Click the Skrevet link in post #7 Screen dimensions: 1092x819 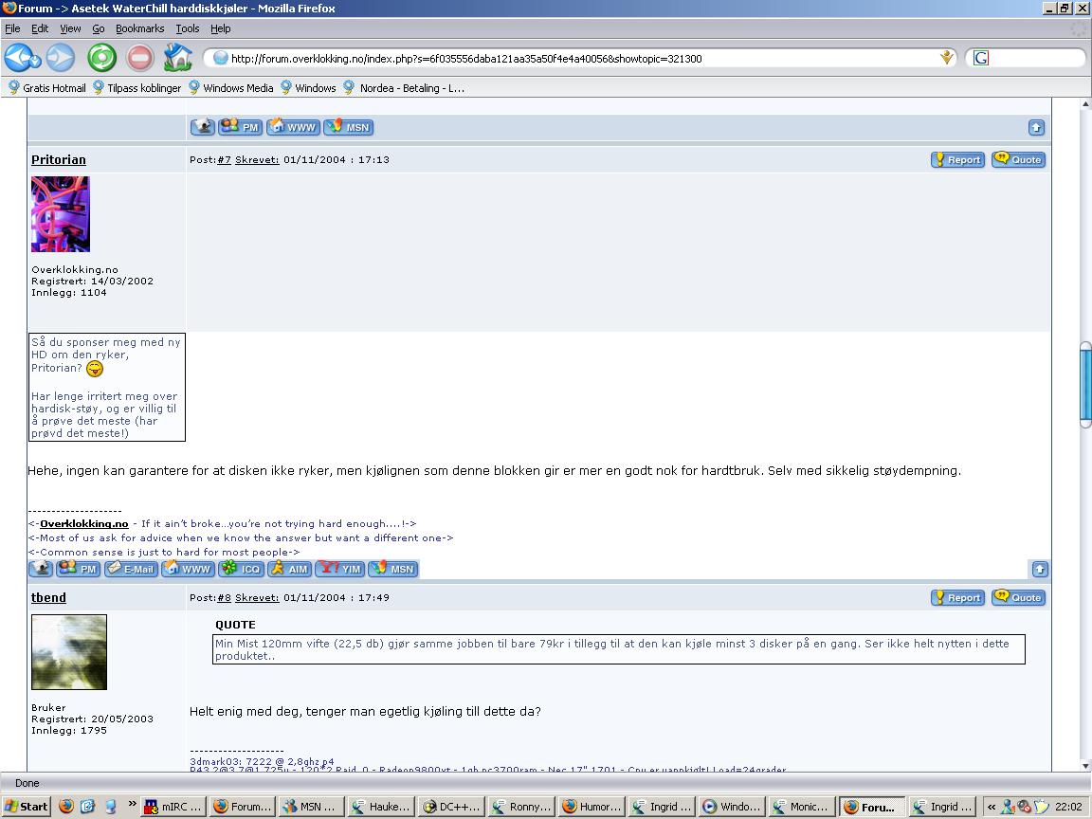(x=257, y=159)
